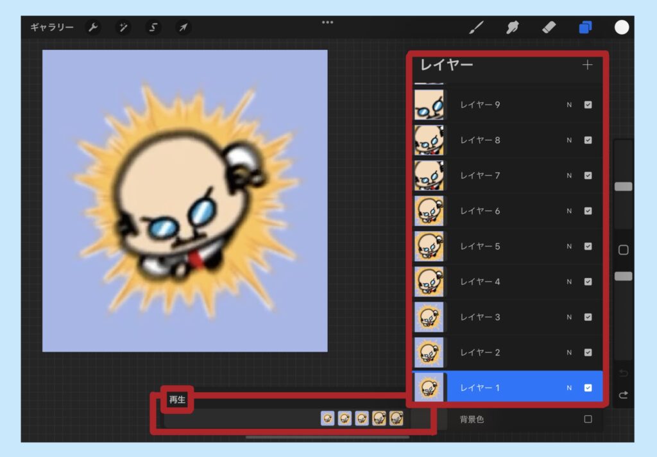Disable the レイヤー 4 visibility checkbox

pyautogui.click(x=588, y=282)
